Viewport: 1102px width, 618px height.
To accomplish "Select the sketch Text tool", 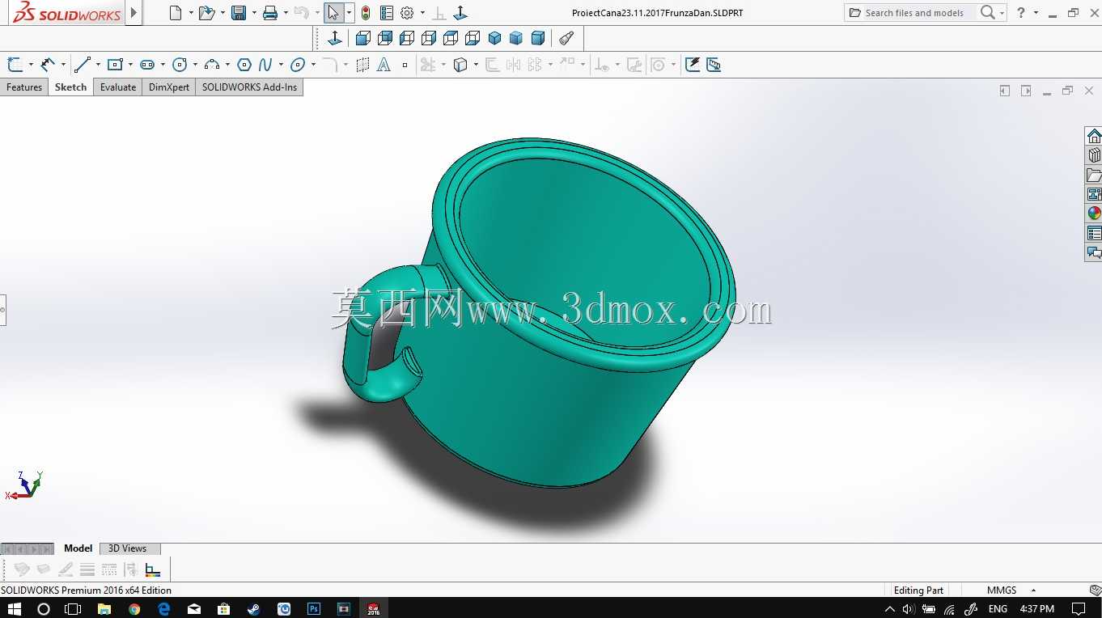I will click(x=384, y=65).
